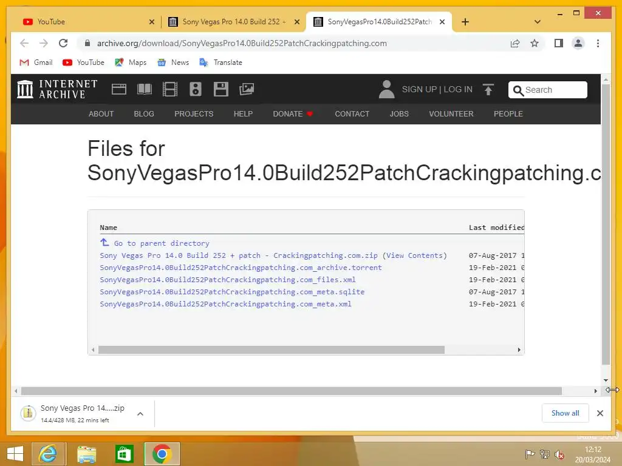This screenshot has height=466, width=622.
Task: Click the address bar URL
Action: 242,43
